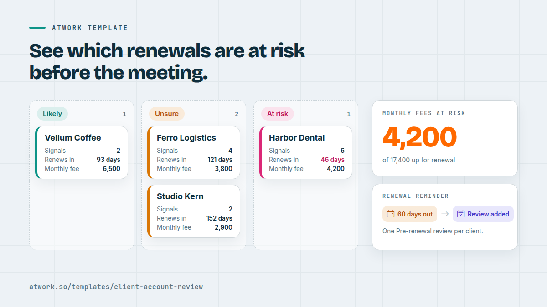Select the Unsure status pill
This screenshot has width=547, height=307.
pyautogui.click(x=167, y=114)
